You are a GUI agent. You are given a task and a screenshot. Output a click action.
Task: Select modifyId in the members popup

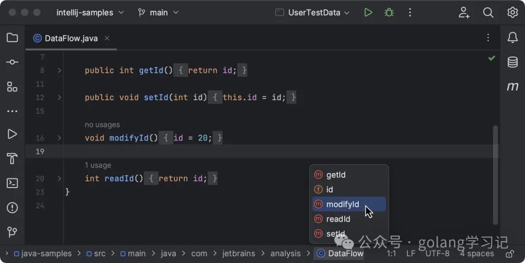(x=349, y=204)
